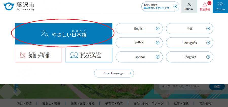Open 防災・安全 navigation item
This screenshot has height=107, width=228.
click(x=24, y=103)
